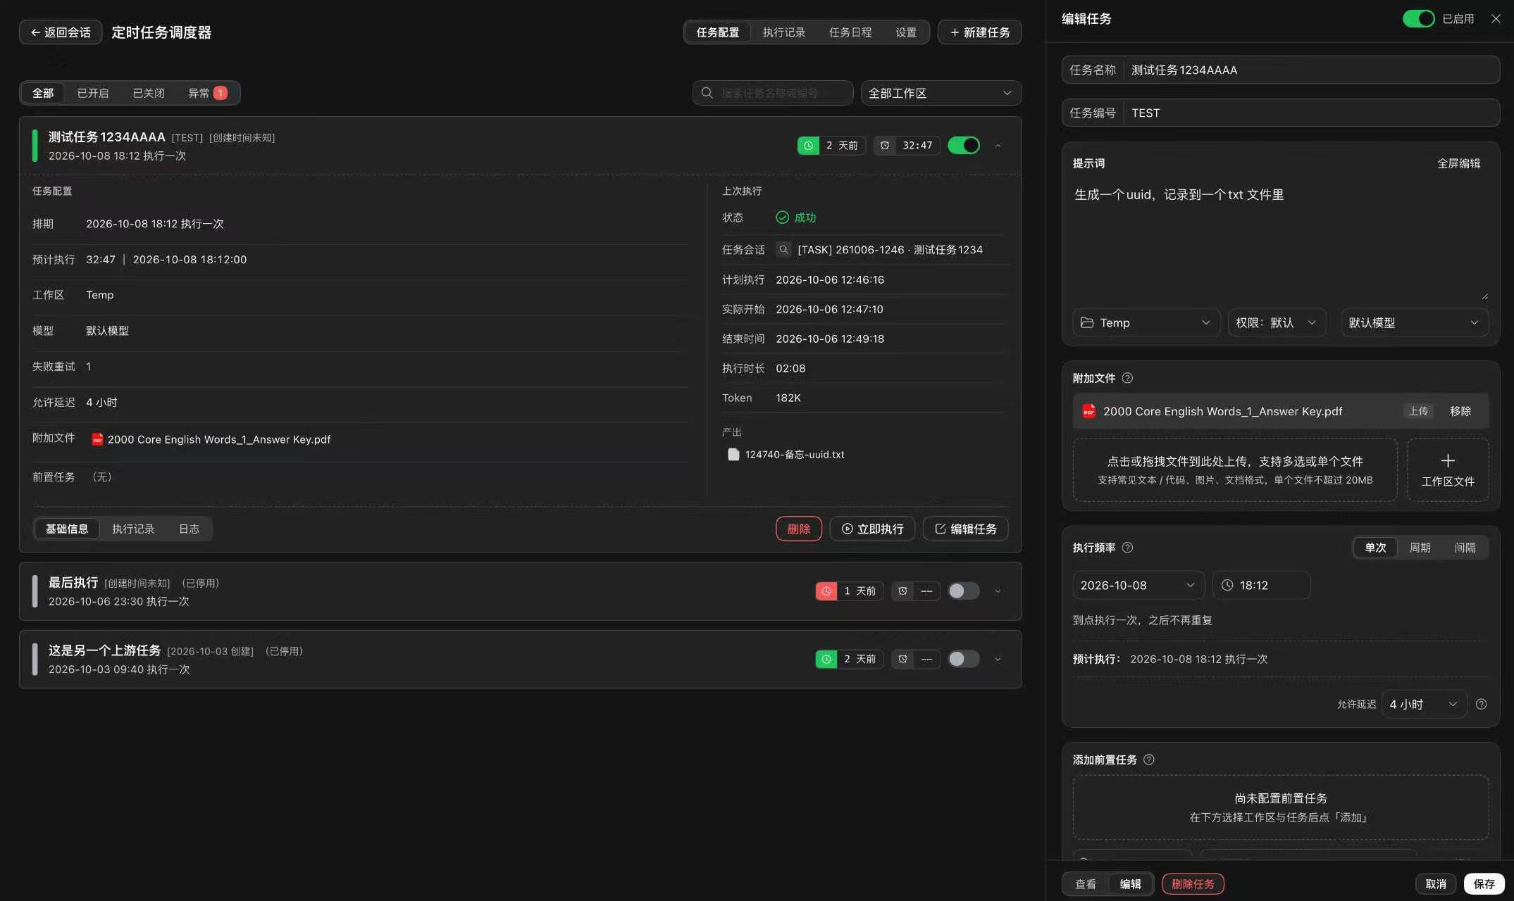Click the PDF icon in task config 附加文件 row

tap(97, 439)
